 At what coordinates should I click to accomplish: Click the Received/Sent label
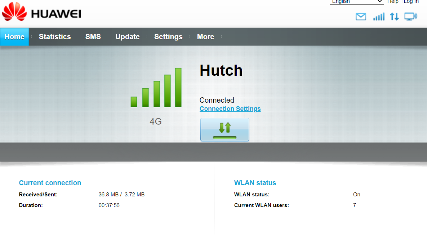[x=38, y=195]
